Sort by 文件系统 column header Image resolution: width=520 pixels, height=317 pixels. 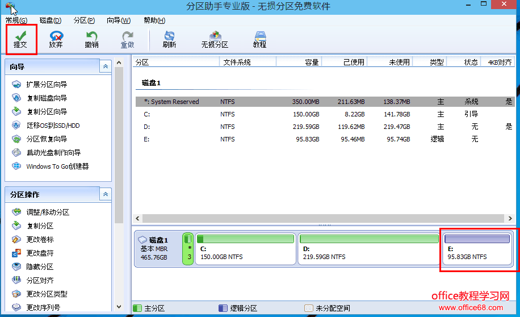[237, 62]
